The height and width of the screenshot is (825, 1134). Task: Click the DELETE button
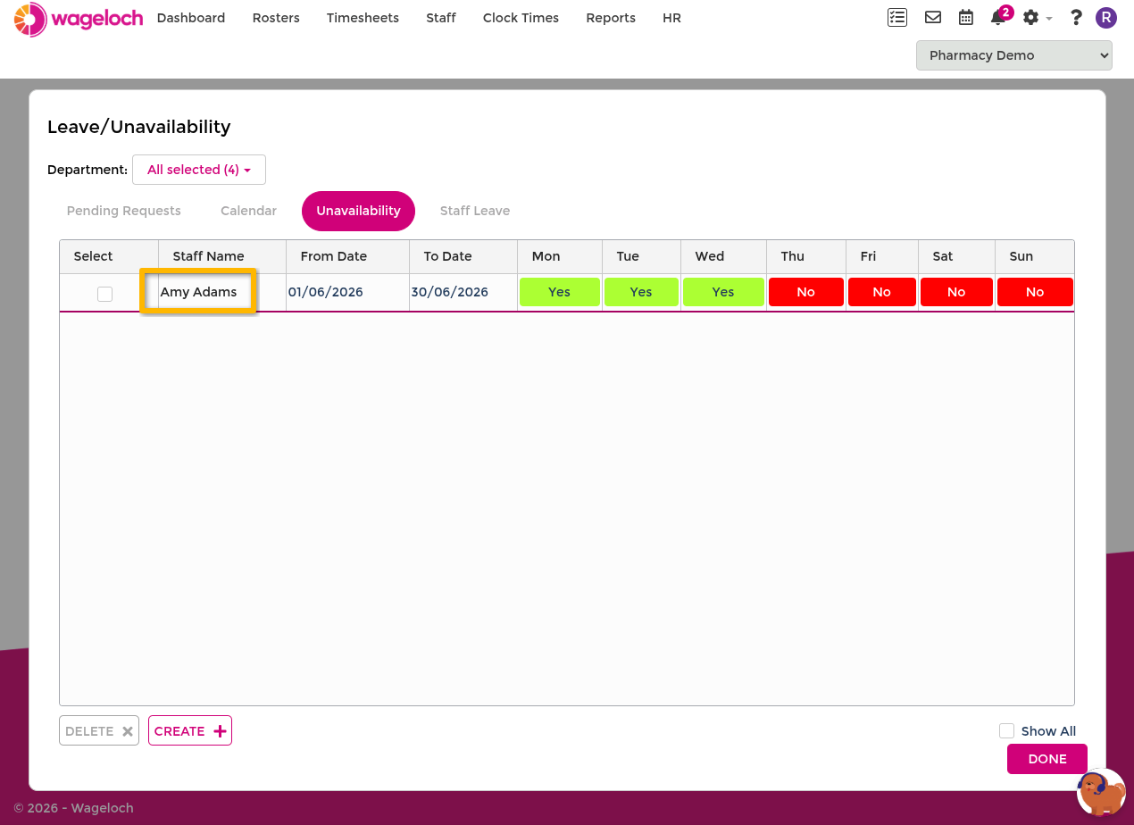coord(99,730)
